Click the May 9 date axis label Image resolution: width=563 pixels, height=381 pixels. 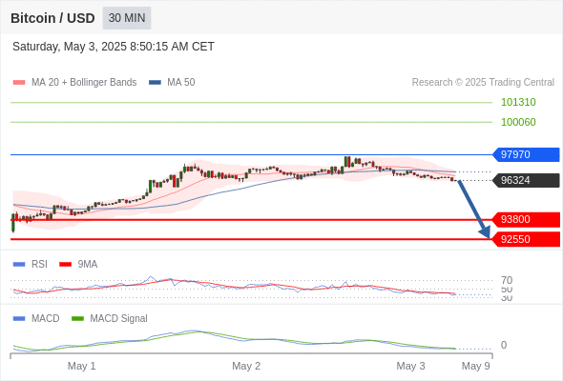coord(476,366)
